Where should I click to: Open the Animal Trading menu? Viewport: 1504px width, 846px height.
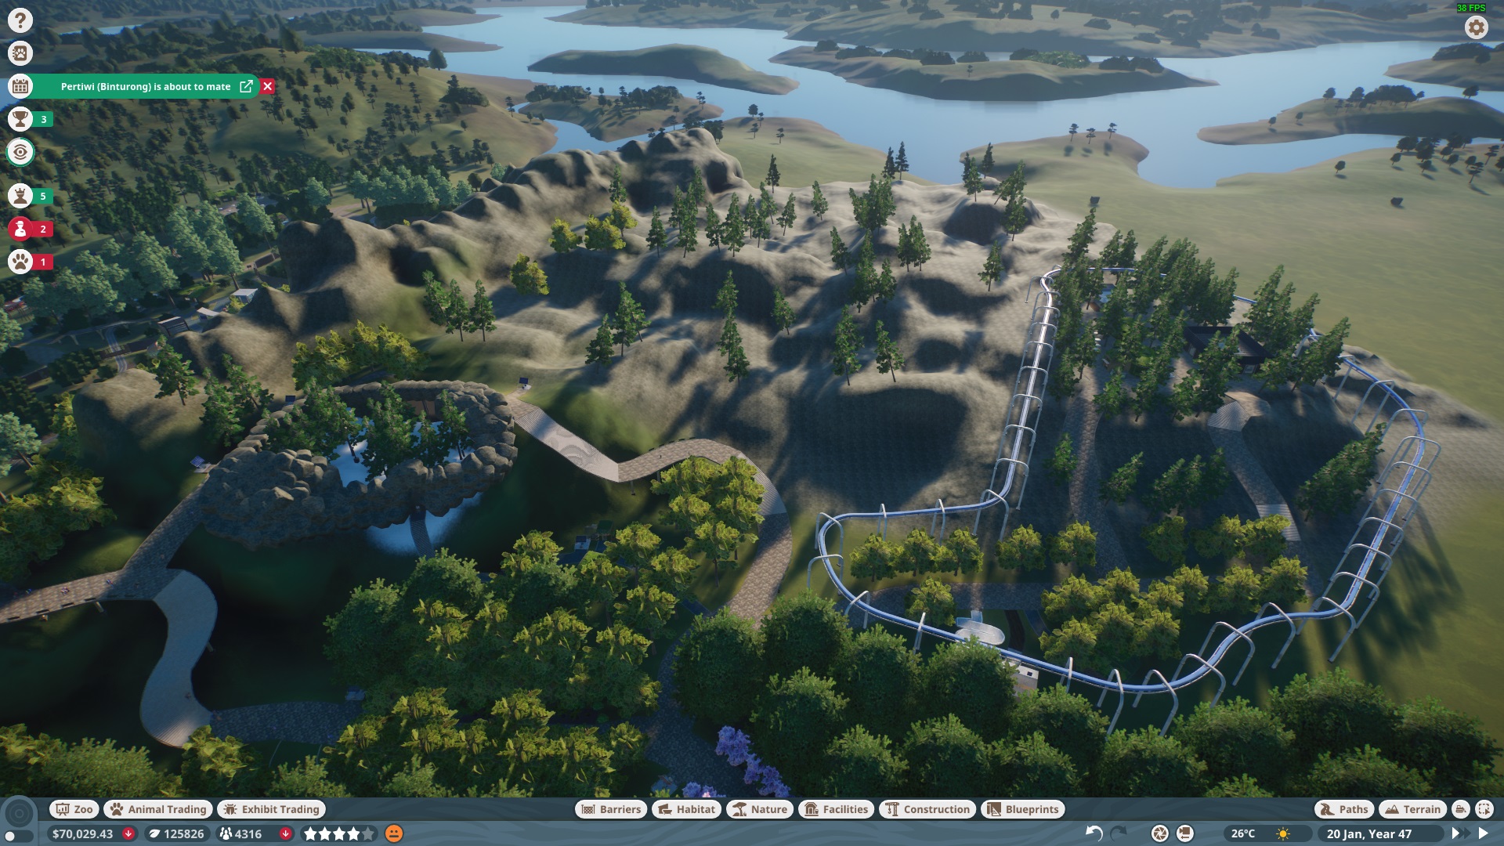(158, 809)
